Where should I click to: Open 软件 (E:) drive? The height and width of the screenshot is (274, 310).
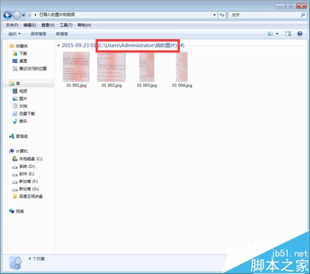point(27,174)
